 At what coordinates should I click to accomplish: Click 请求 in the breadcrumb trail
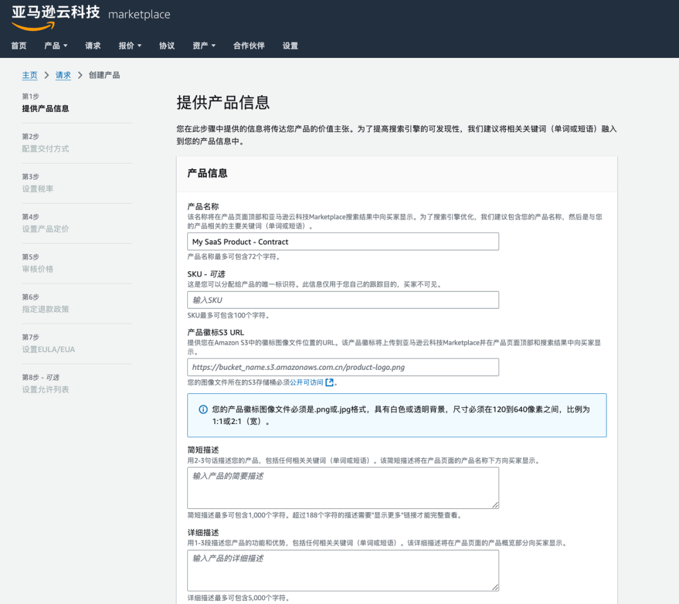(63, 75)
